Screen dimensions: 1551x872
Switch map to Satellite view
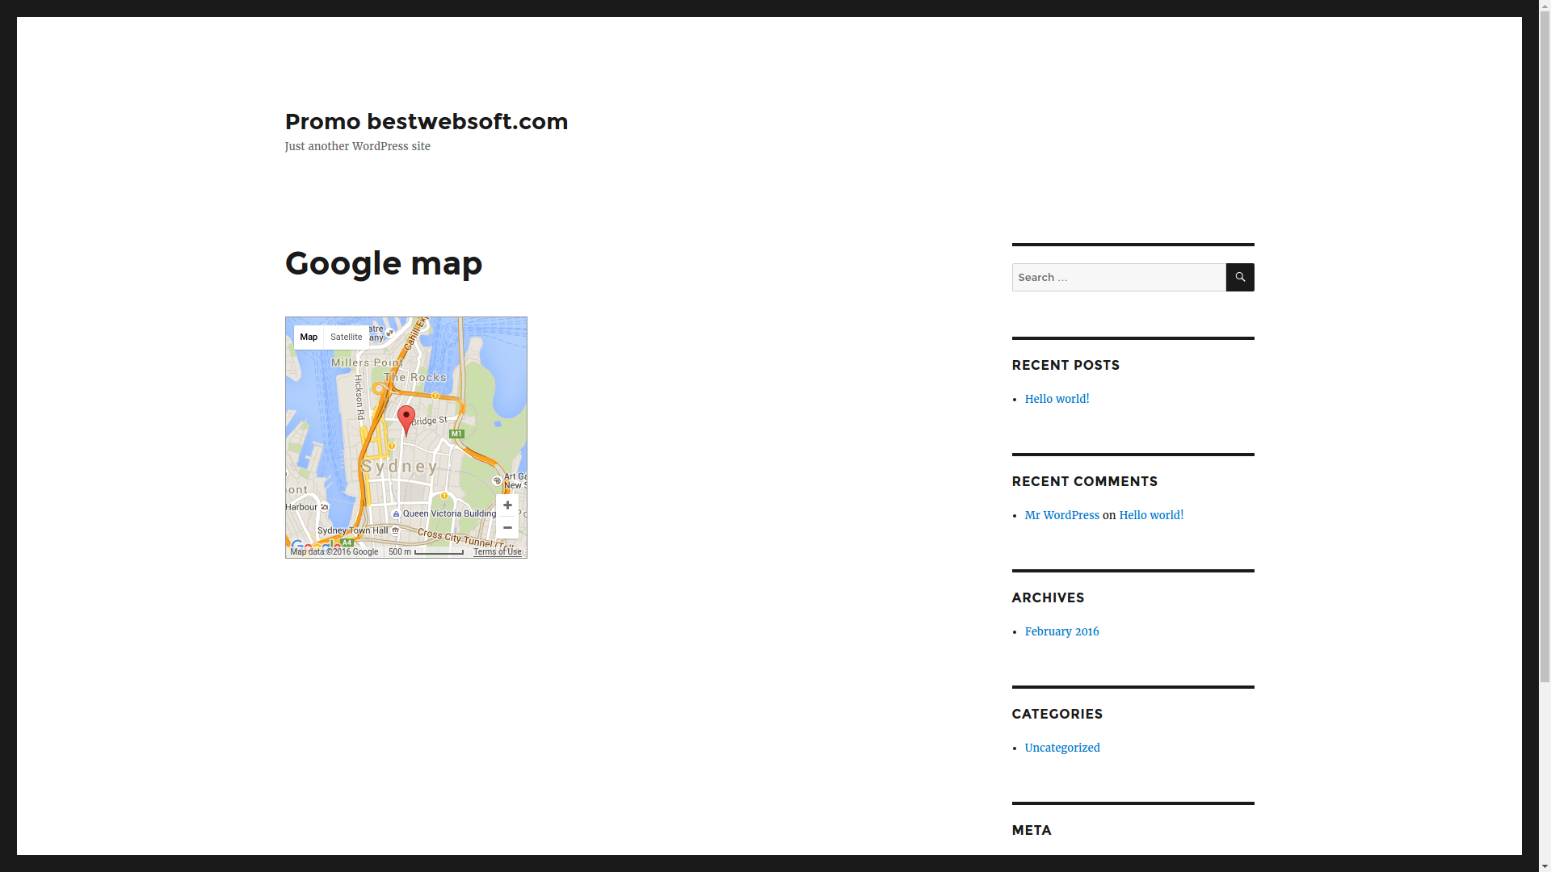tap(347, 337)
